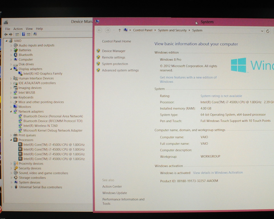Collapse the Network adapters category
This screenshot has width=274, height=219.
(11, 111)
